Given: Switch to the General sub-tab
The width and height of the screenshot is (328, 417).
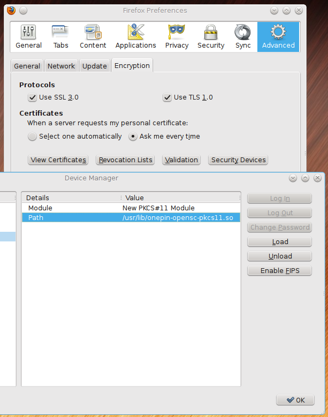Looking at the screenshot, I should click(27, 66).
